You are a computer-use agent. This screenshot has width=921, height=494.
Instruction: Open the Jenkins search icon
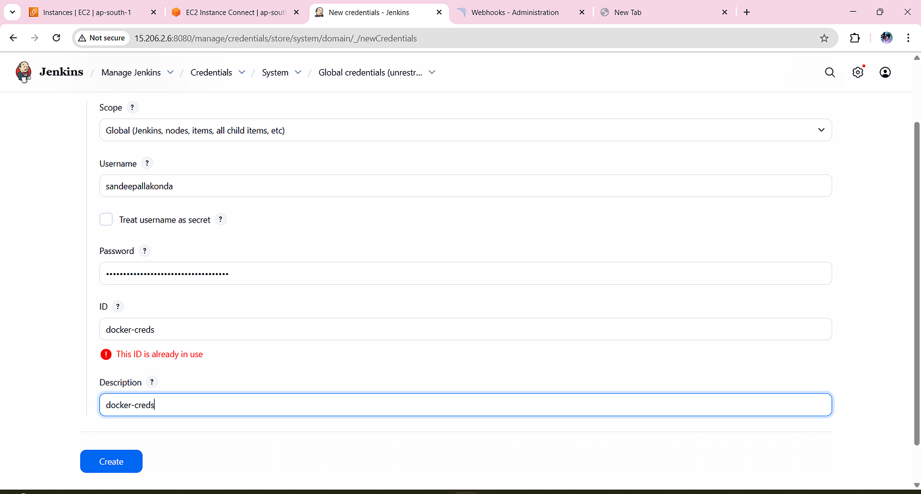830,72
